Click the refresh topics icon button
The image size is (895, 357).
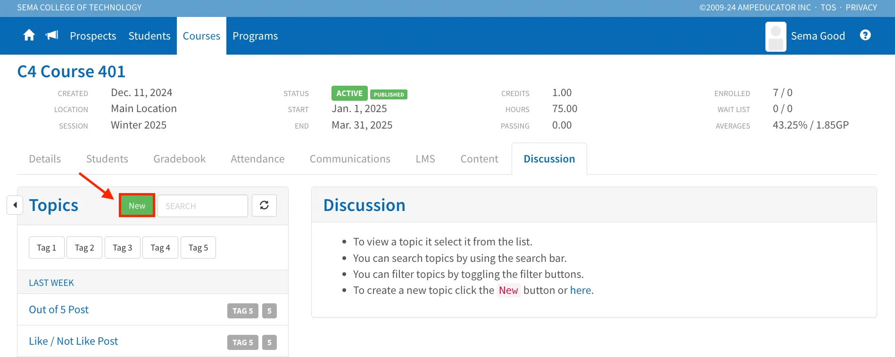click(x=264, y=205)
